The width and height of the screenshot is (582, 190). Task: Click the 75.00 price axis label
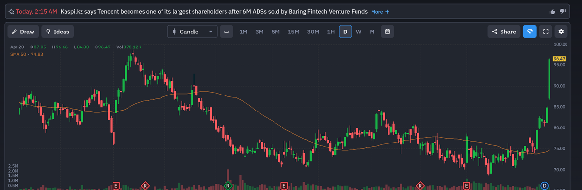coord(560,148)
